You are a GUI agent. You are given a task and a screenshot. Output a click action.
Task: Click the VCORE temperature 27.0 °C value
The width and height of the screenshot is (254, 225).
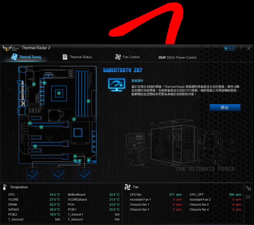click(x=55, y=200)
